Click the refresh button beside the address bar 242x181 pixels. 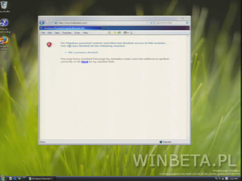click(x=151, y=23)
